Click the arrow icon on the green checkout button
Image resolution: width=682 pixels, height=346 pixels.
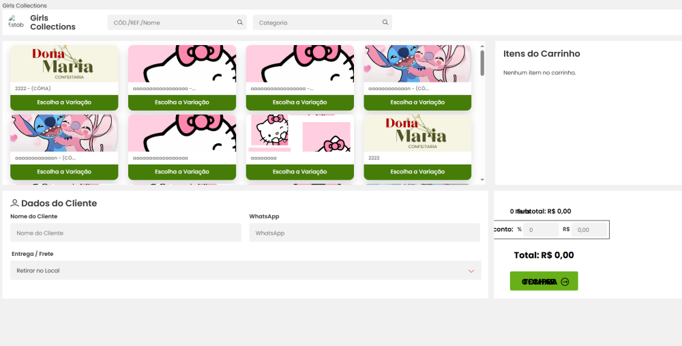[x=565, y=282]
